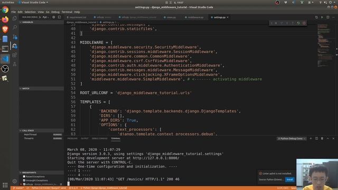Open the Manage gear in activity bar
Screen dimensions: 338x190
15,181
